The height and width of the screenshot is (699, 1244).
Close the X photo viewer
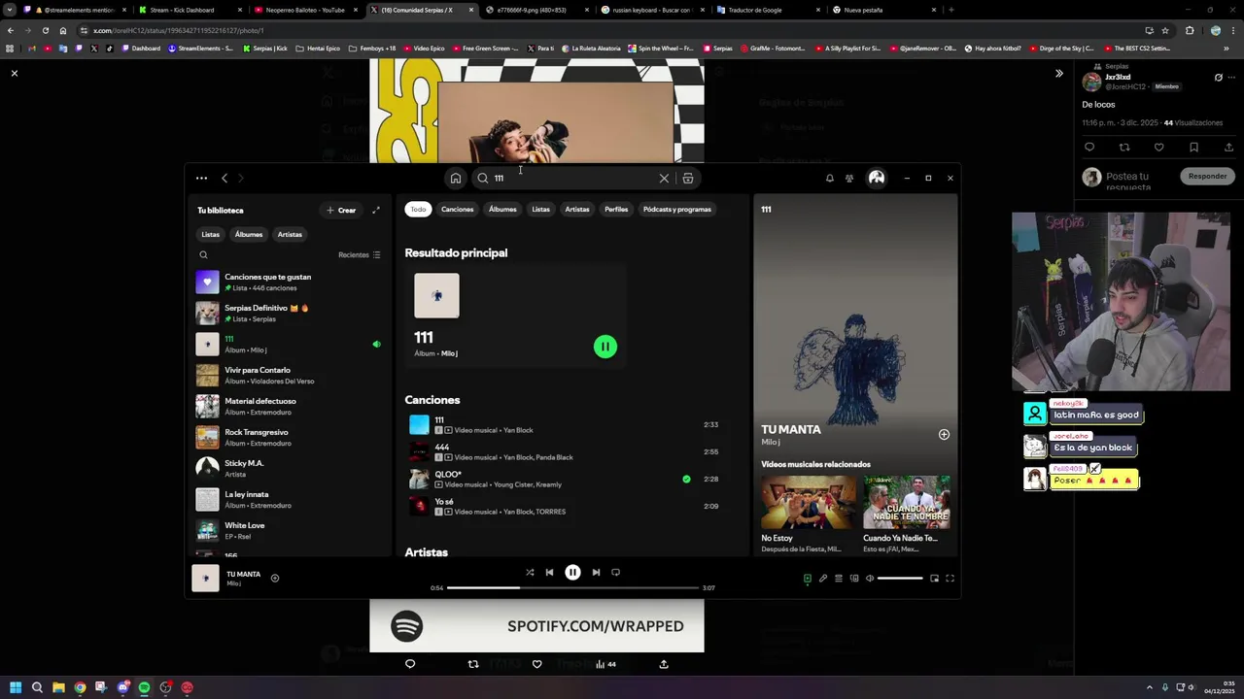point(15,73)
